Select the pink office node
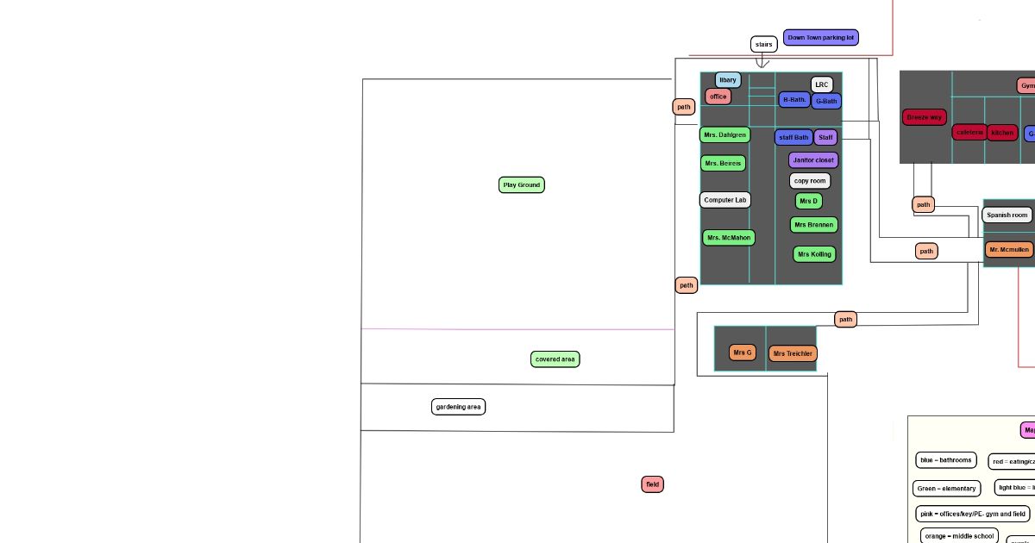The height and width of the screenshot is (543, 1035). (x=718, y=97)
